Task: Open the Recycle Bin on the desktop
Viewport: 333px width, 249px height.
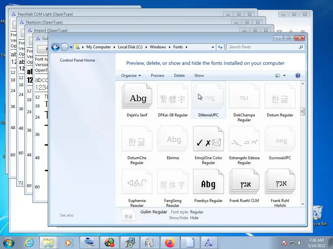Action: click(x=318, y=215)
